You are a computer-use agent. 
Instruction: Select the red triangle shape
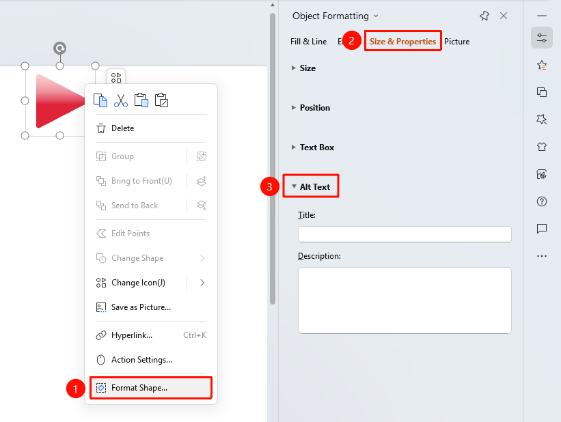click(59, 101)
